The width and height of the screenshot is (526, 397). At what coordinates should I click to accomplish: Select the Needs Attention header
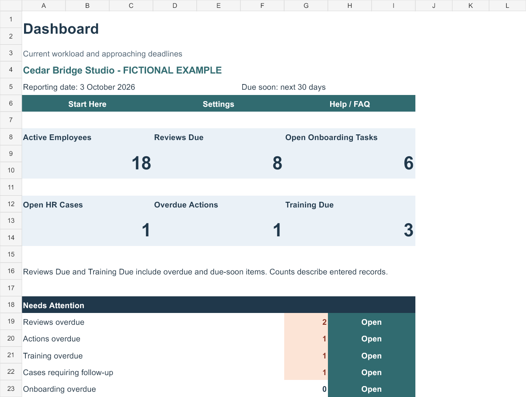click(x=219, y=305)
